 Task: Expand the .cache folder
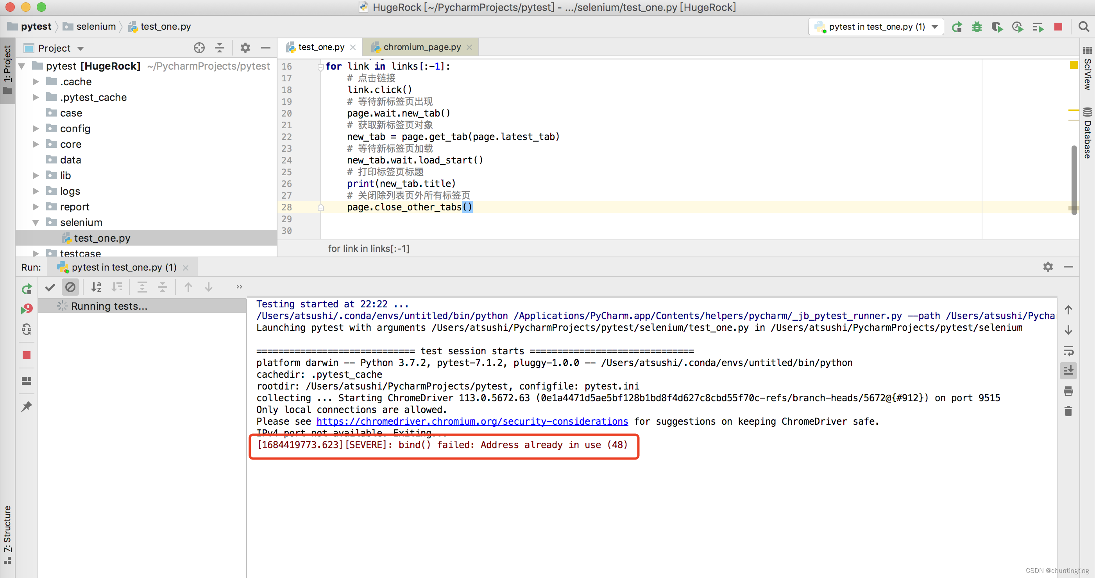click(36, 82)
